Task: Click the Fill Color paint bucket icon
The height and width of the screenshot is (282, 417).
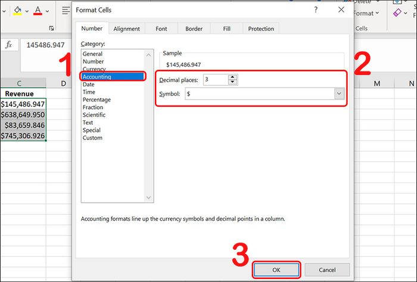Action: pyautogui.click(x=17, y=11)
